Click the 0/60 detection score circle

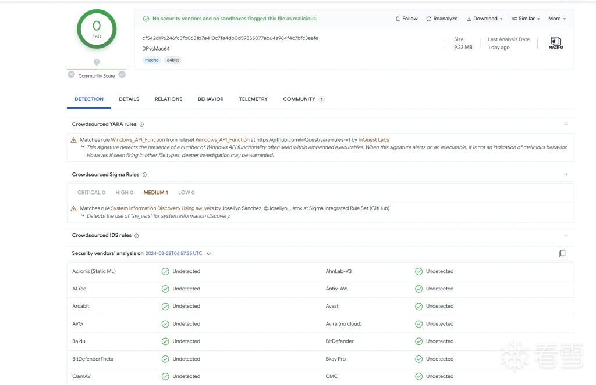pos(97,29)
